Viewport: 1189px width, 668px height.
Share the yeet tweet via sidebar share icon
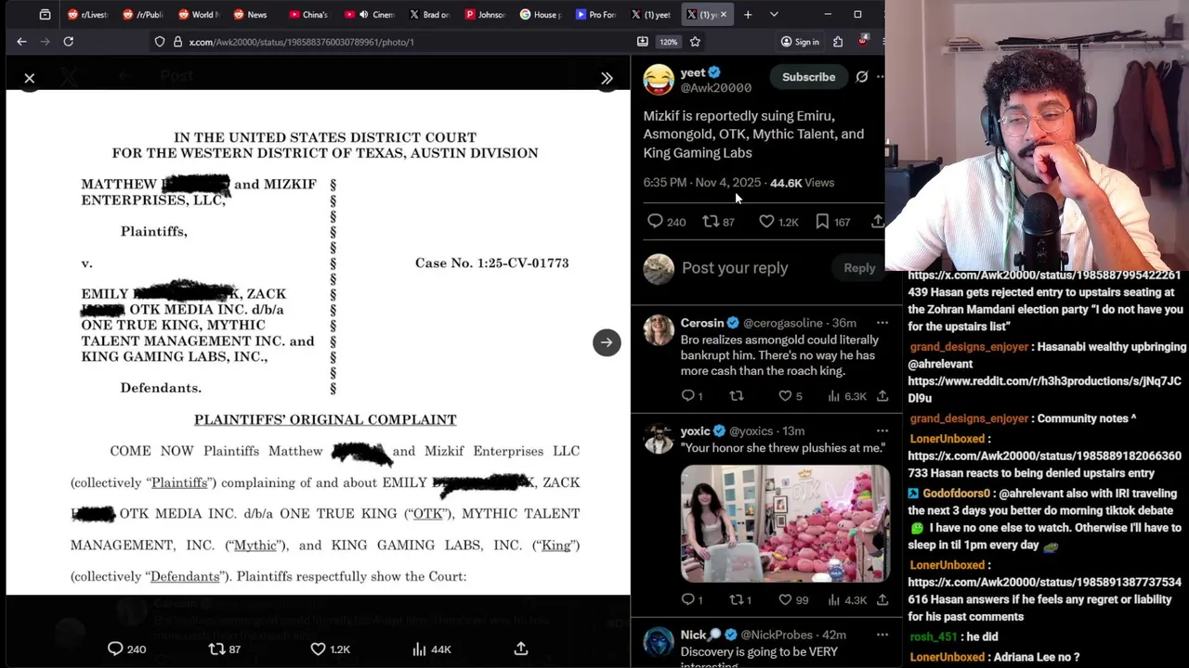877,222
